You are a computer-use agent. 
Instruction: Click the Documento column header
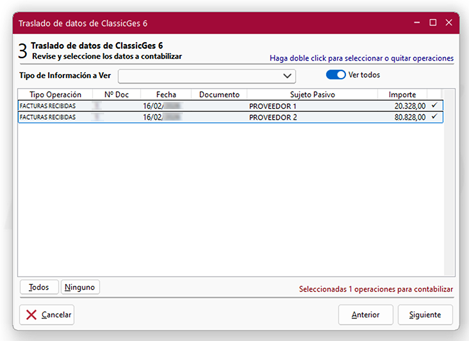[x=219, y=95]
